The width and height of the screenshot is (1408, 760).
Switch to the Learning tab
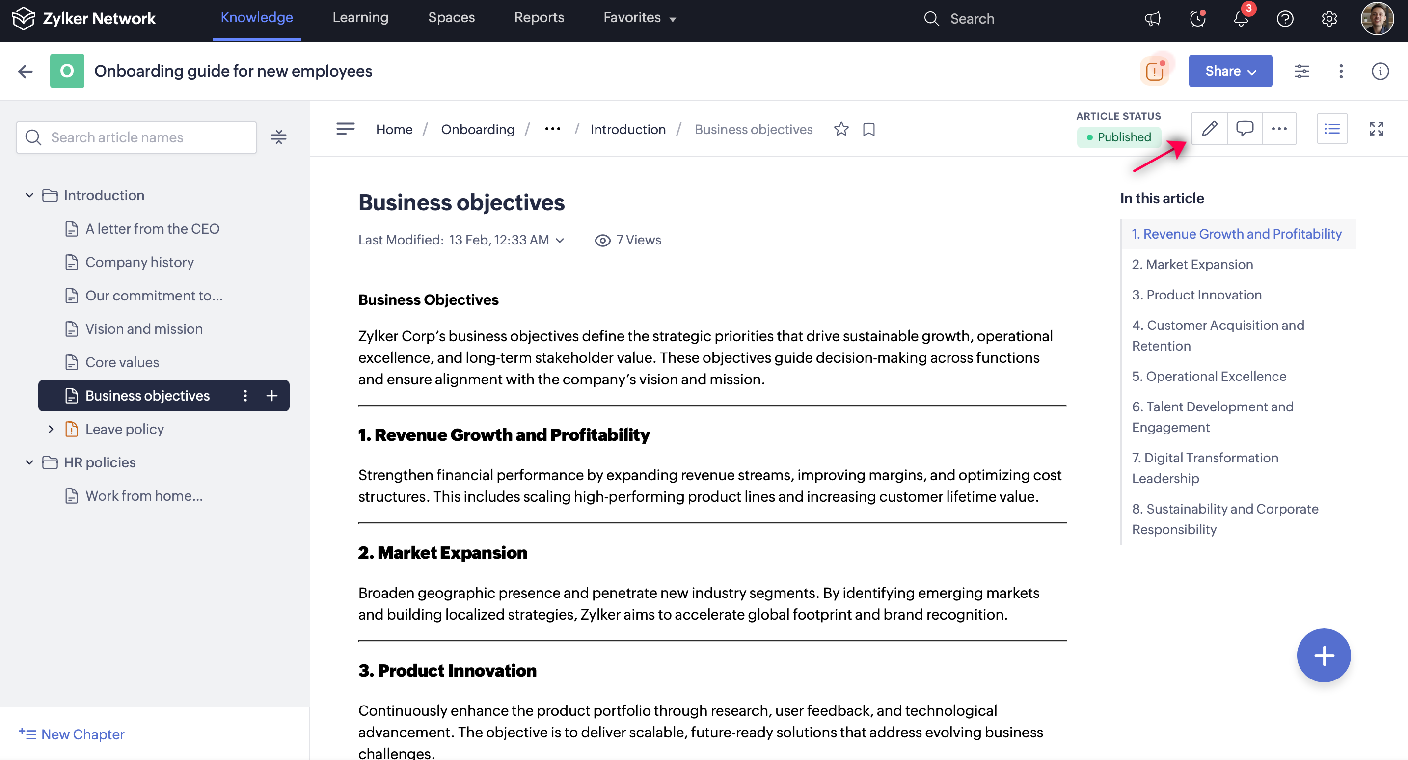tap(360, 18)
